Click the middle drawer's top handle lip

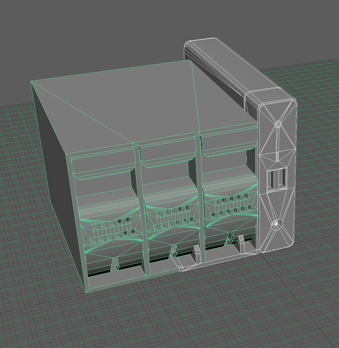(168, 153)
